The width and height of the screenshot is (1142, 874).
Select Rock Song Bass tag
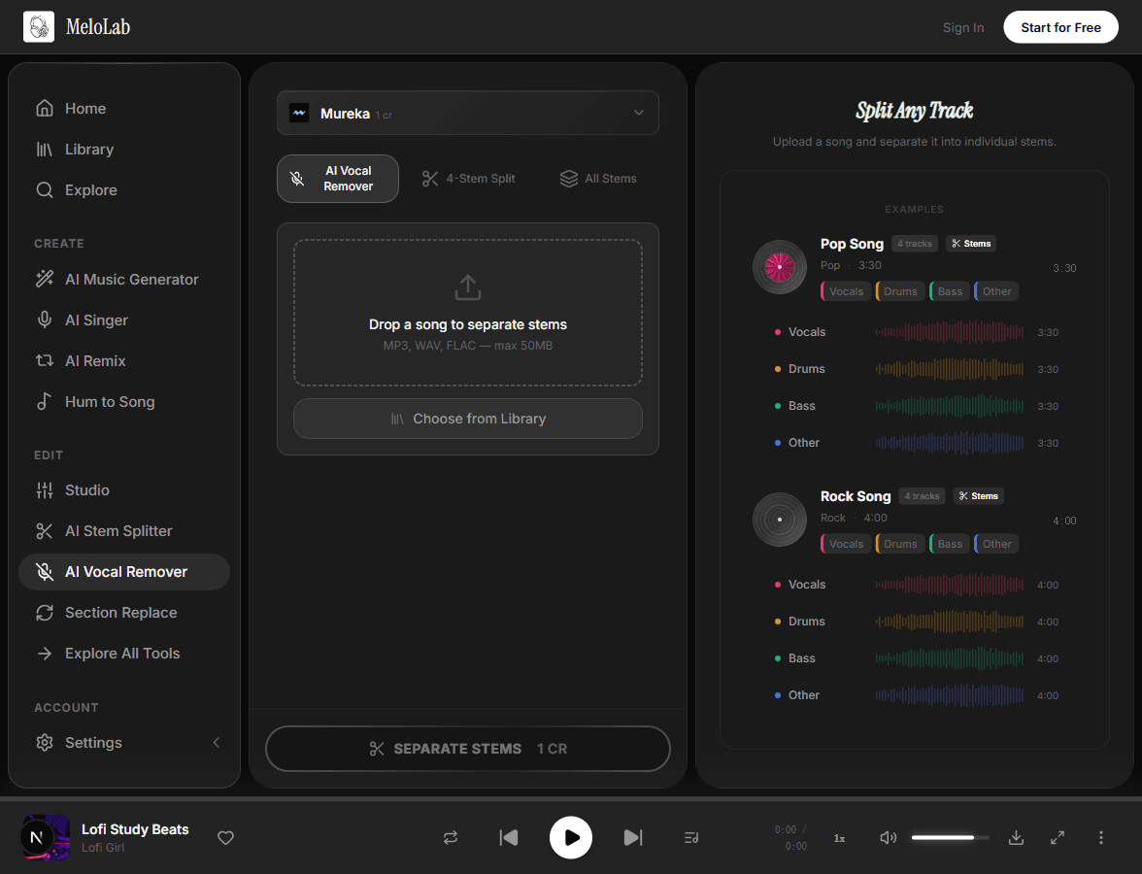tap(950, 544)
